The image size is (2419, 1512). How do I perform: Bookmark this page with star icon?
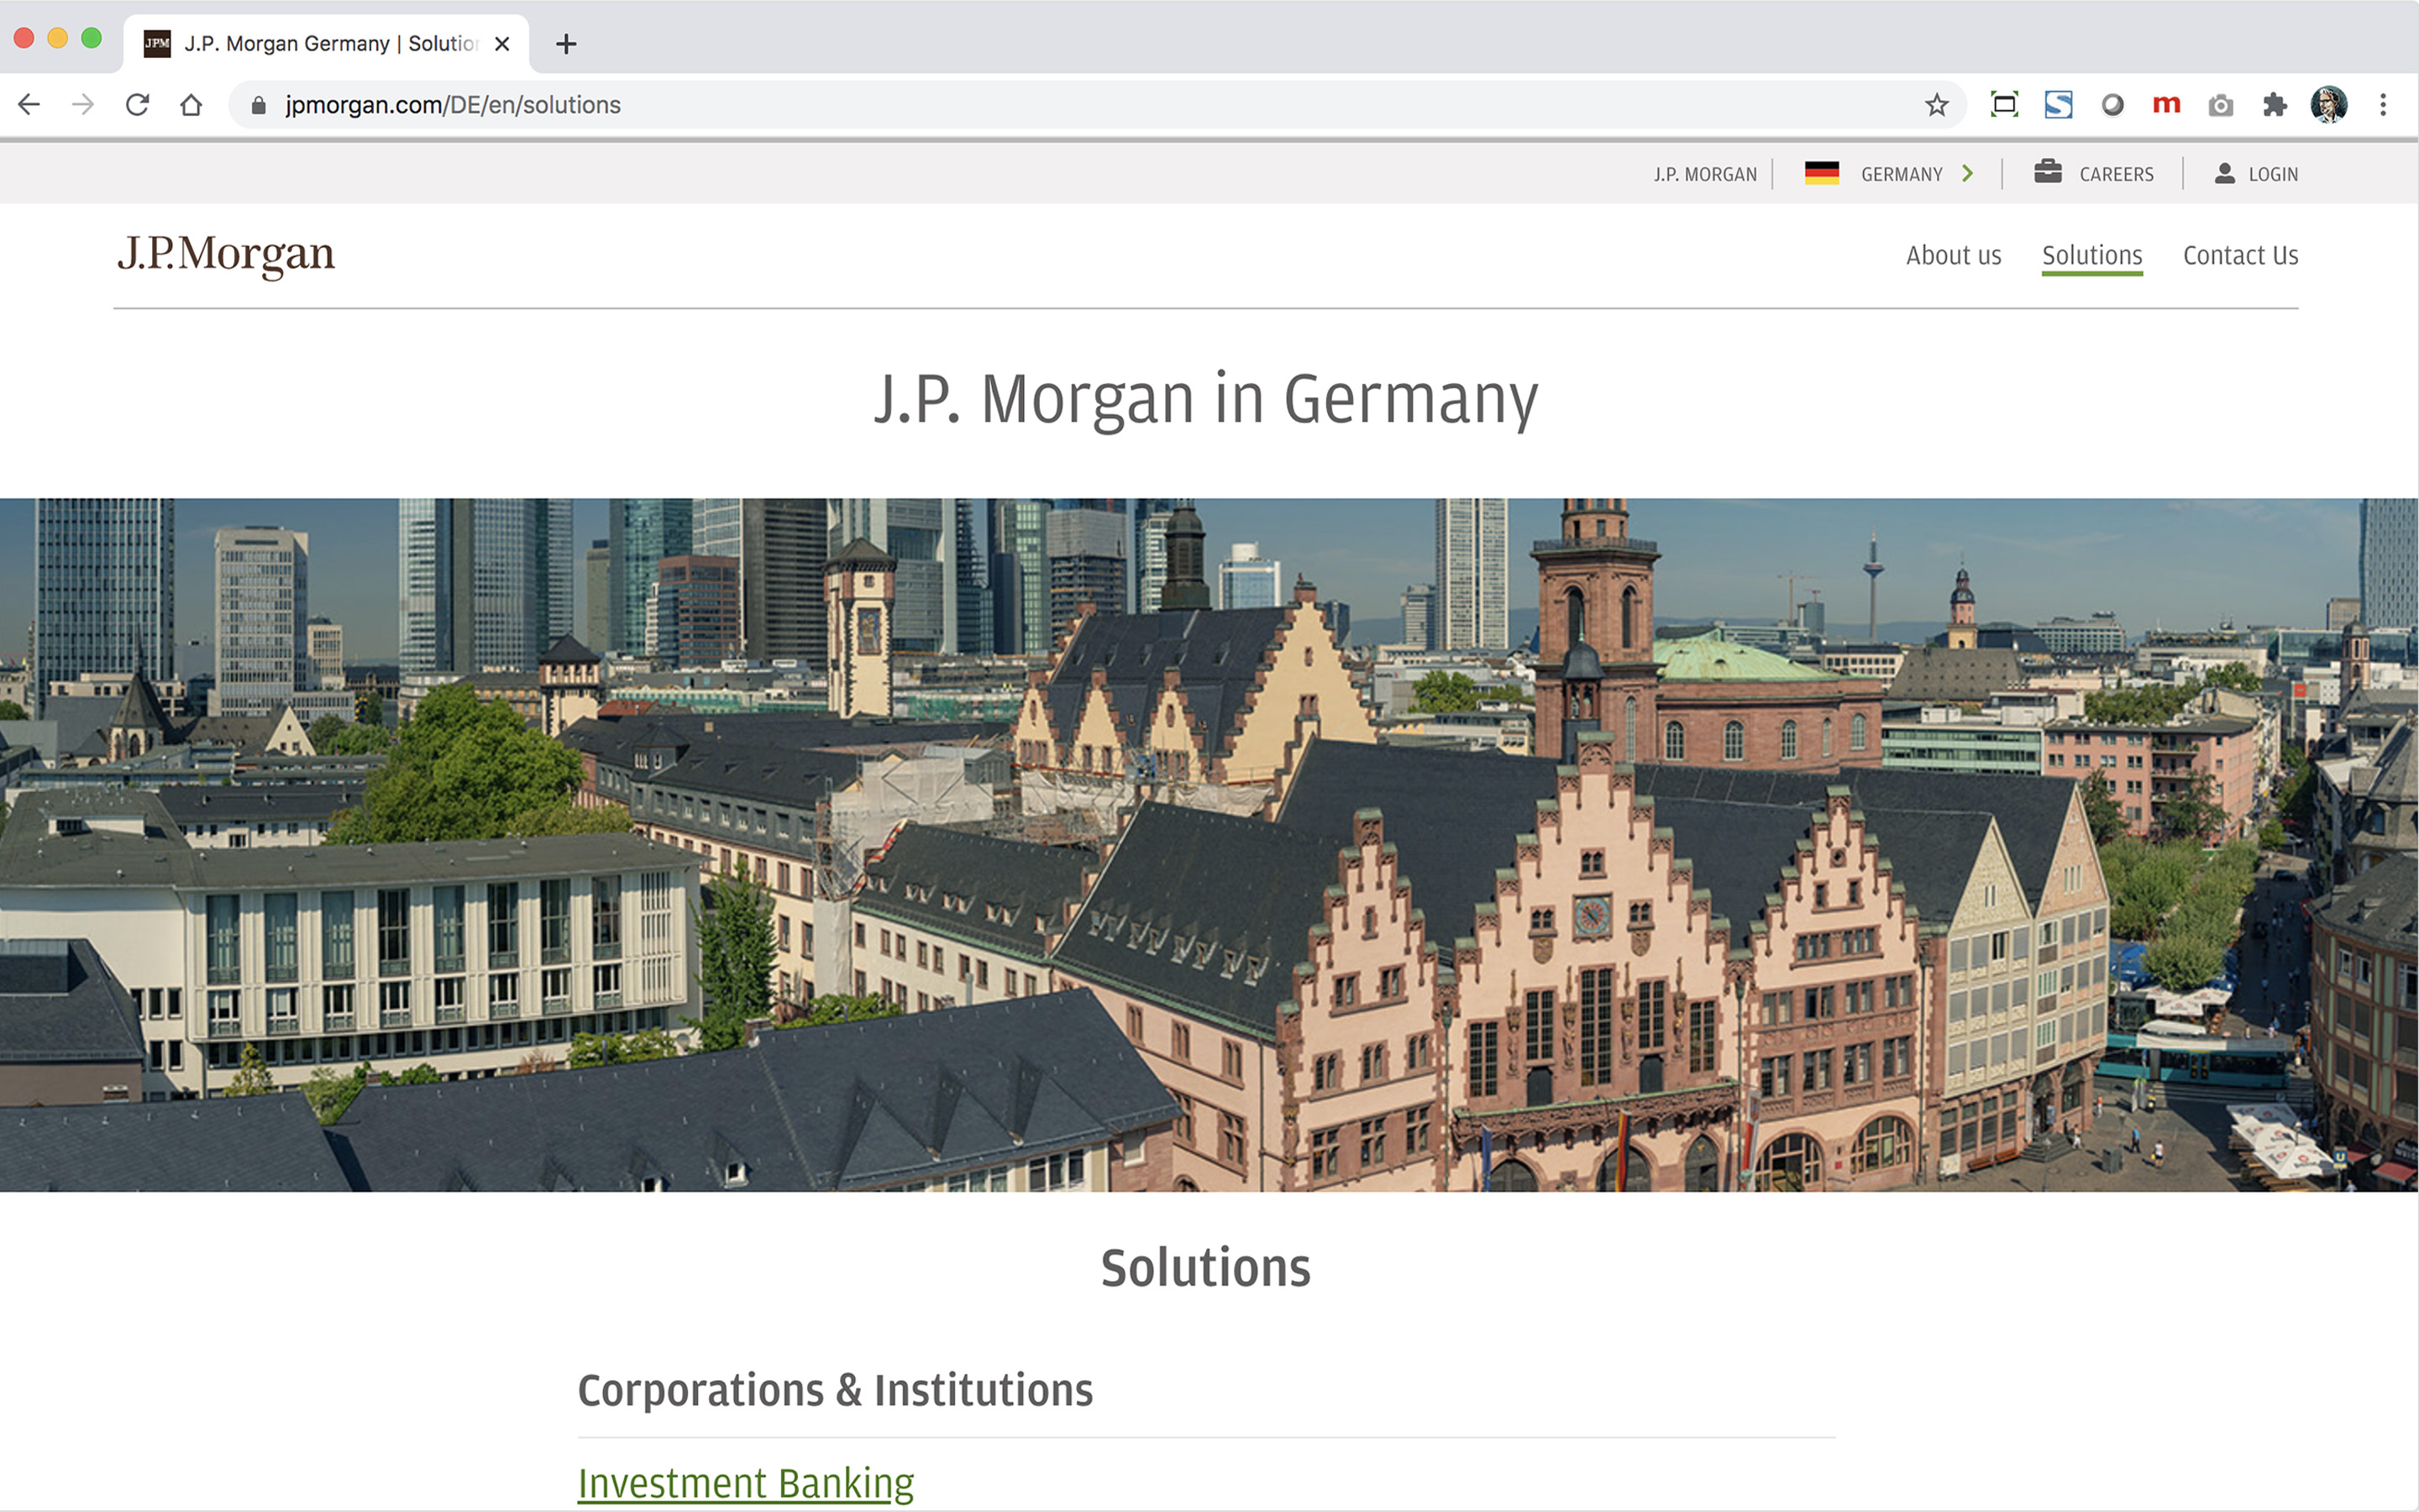click(1936, 105)
